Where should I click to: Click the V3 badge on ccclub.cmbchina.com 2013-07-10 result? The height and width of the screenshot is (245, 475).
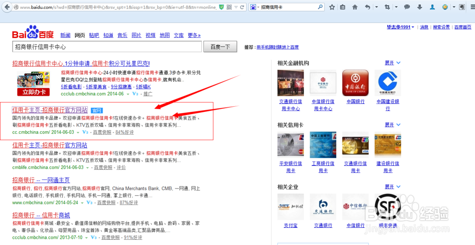[x=93, y=237]
